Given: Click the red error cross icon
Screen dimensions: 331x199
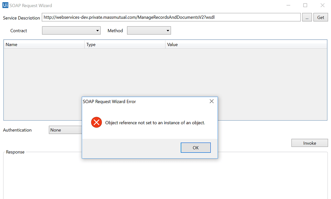Looking at the screenshot, I should [96, 123].
